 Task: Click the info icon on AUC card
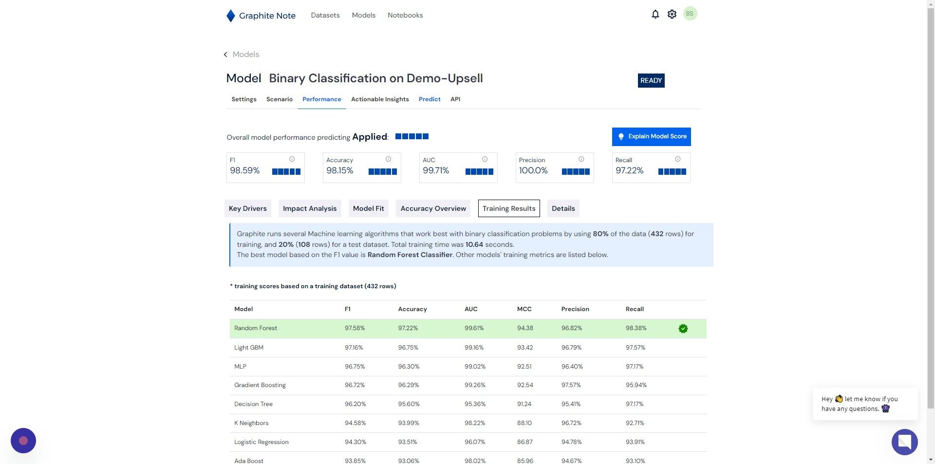pyautogui.click(x=485, y=159)
